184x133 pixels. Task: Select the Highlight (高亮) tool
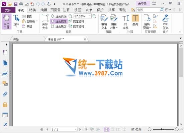click(135, 20)
